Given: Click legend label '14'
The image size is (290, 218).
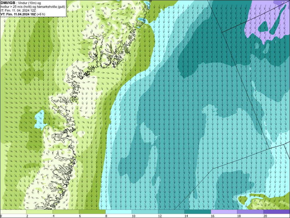Looking at the screenshot, I should click(x=186, y=216).
